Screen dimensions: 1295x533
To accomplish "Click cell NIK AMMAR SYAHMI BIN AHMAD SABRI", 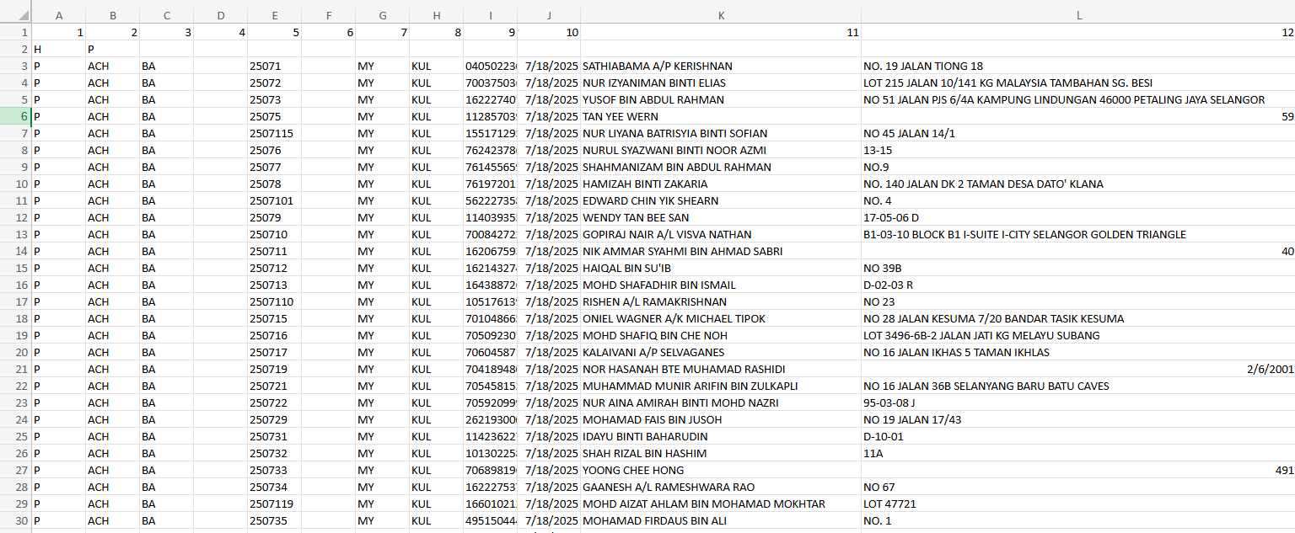I will [x=721, y=251].
